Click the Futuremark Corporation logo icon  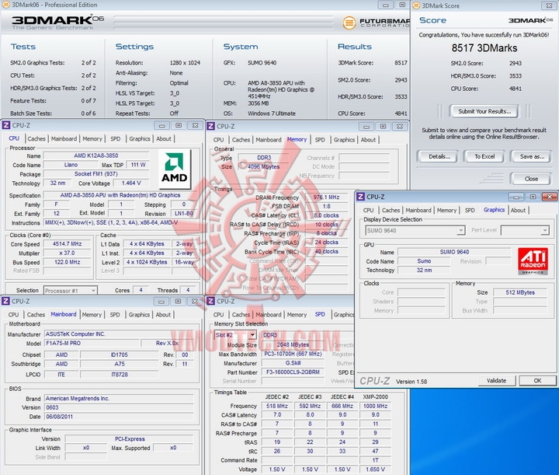tap(349, 23)
